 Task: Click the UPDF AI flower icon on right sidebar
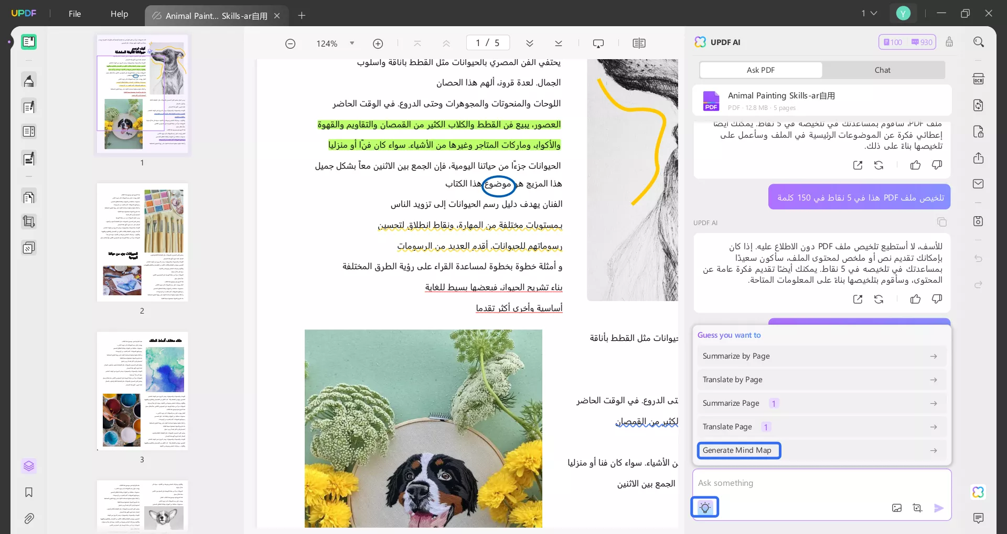point(978,492)
